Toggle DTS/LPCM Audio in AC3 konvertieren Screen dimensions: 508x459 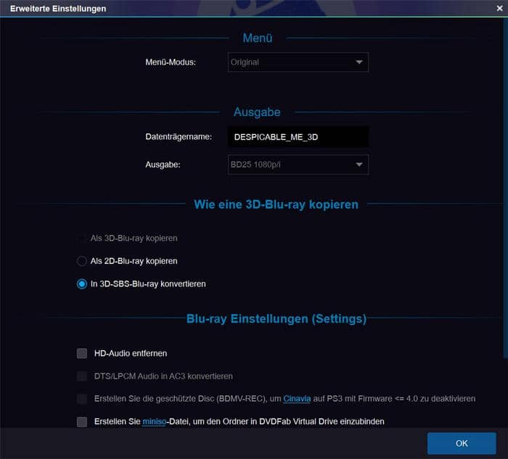[82, 376]
